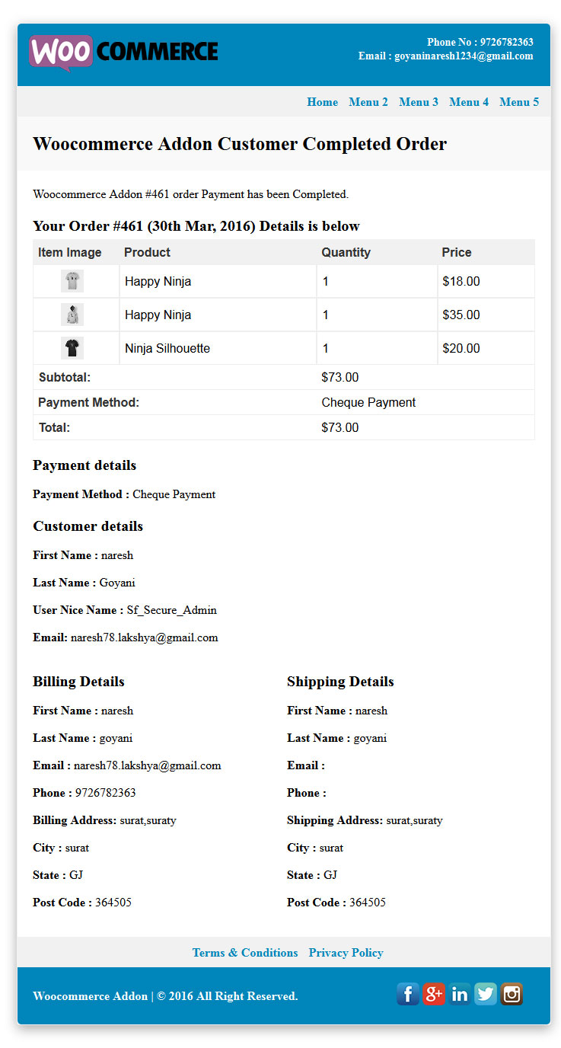This screenshot has width=561, height=1048.
Task: Open the grey Happy Ninja t-shirt thumbnail
Action: click(72, 281)
